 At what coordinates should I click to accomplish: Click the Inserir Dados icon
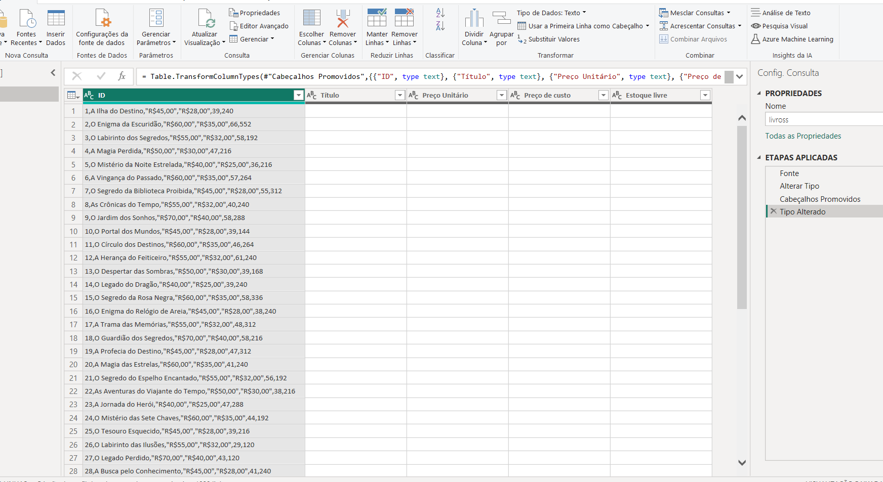(56, 18)
